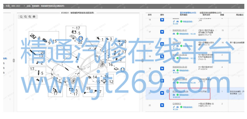
Task: Click the 配件编码 column header
Action: tap(184, 15)
